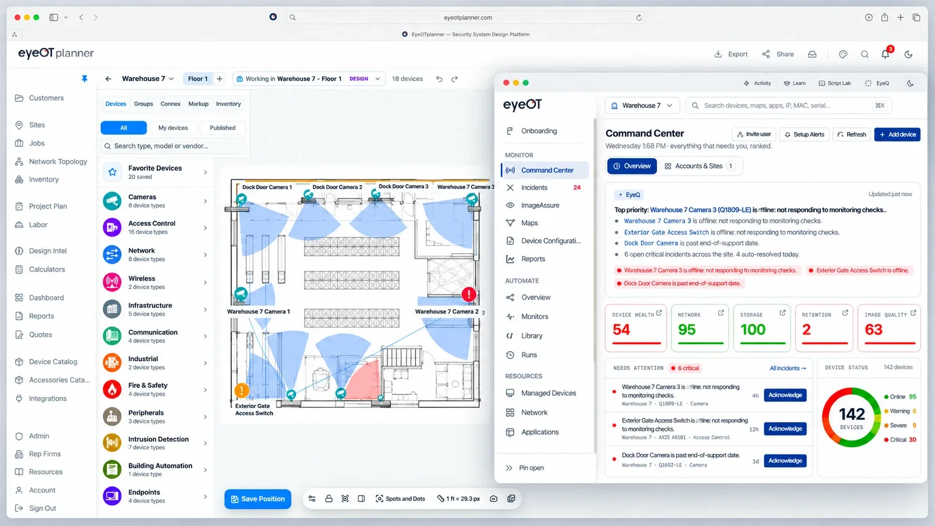
Task: Expand the Industrial category chevron
Action: click(x=205, y=363)
